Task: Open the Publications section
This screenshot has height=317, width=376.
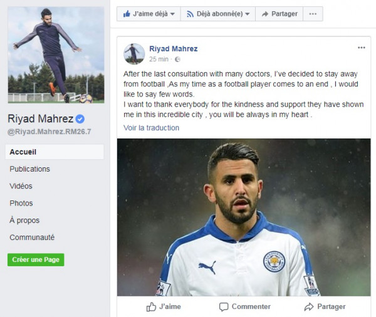Action: 29,169
